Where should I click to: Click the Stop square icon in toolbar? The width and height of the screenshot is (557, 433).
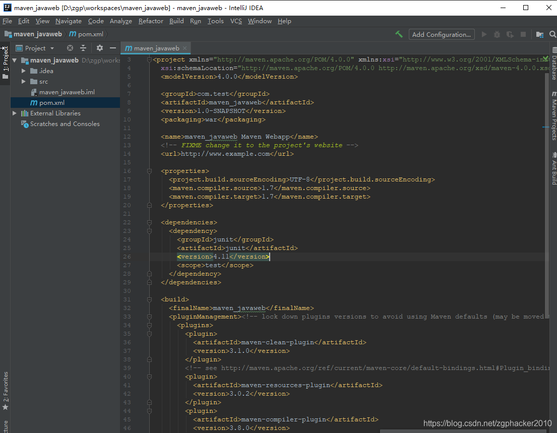(x=523, y=34)
